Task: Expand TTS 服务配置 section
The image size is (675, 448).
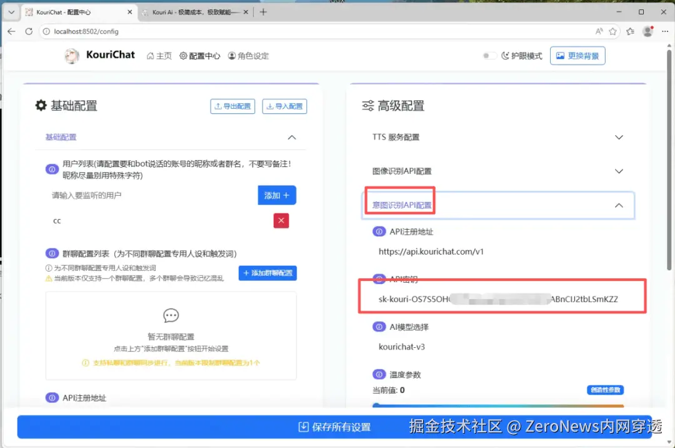Action: pos(497,137)
